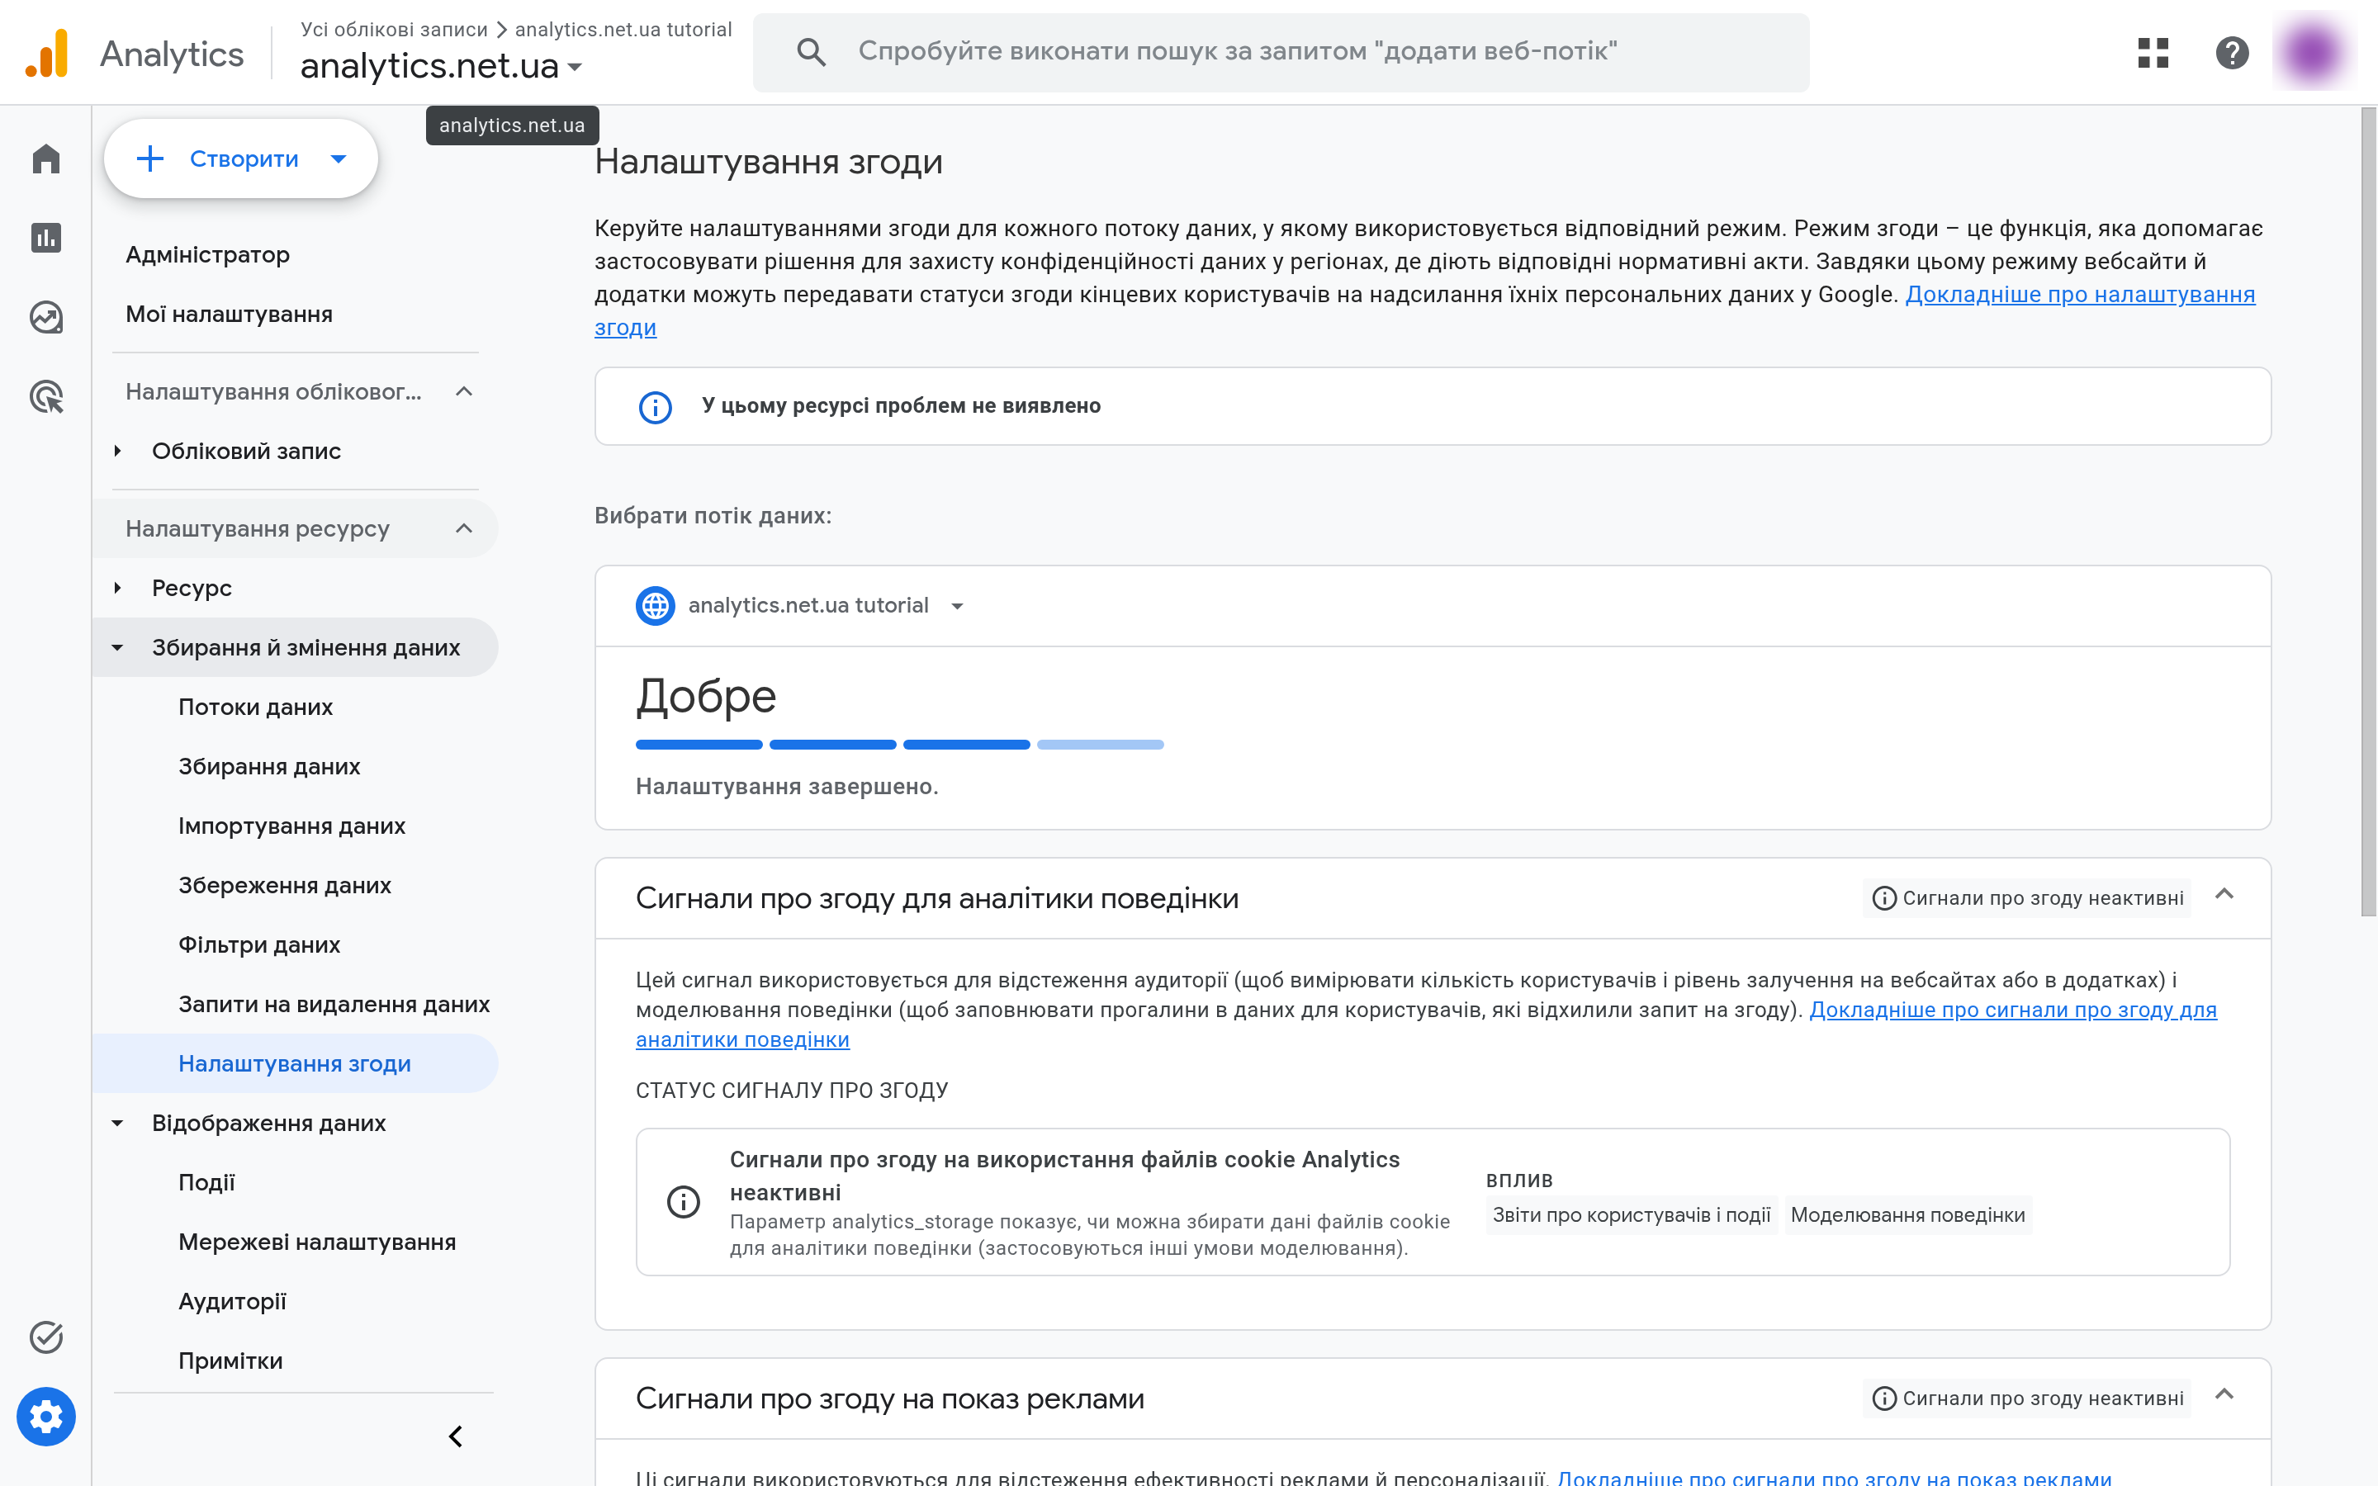Open the Reports bar chart icon

46,237
